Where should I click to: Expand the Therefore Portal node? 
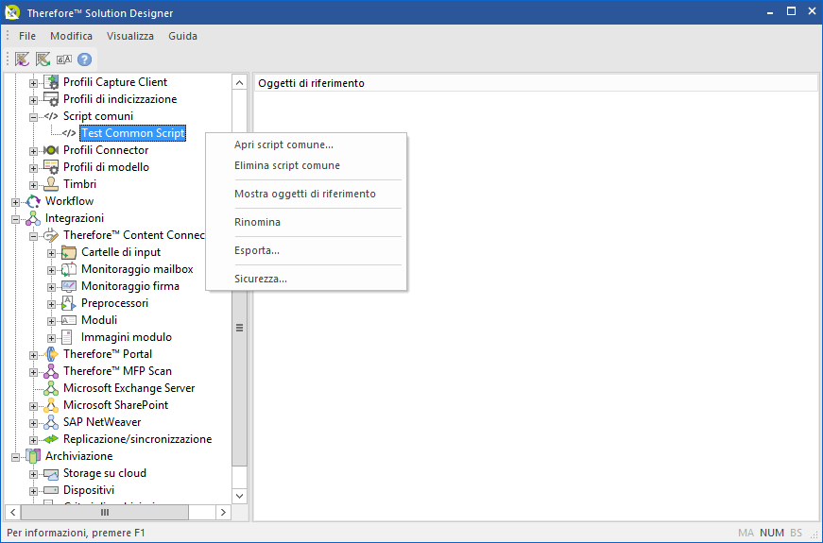pyautogui.click(x=34, y=355)
